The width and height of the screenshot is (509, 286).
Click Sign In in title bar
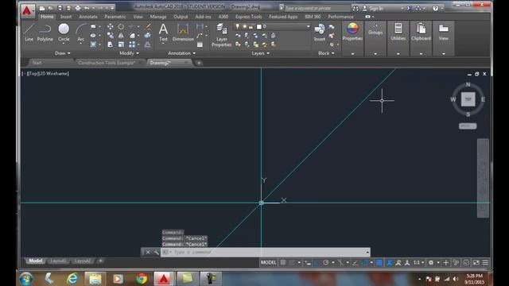(x=376, y=9)
